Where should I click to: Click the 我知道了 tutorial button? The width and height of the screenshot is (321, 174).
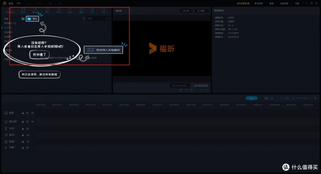pyautogui.click(x=40, y=54)
